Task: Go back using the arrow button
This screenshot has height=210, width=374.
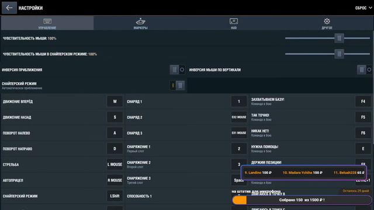Action: tap(9, 8)
